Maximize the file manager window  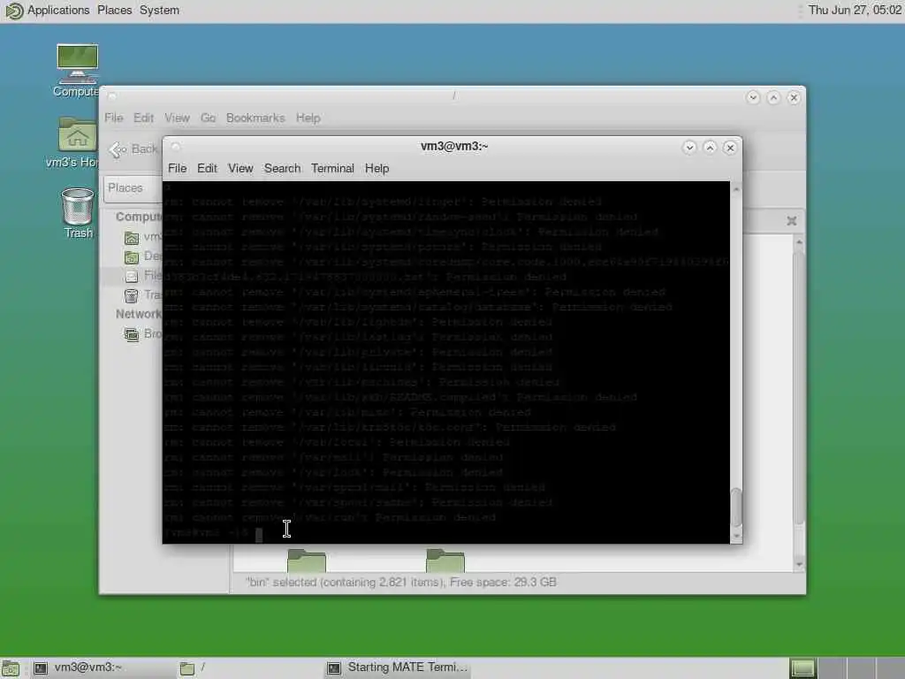pyautogui.click(x=773, y=97)
